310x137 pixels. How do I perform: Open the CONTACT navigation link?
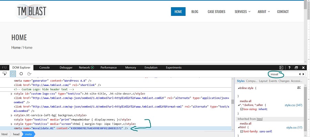click(x=283, y=12)
